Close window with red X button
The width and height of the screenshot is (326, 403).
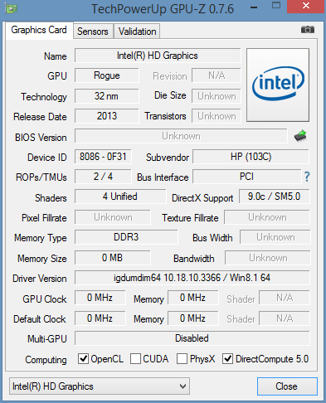click(306, 6)
